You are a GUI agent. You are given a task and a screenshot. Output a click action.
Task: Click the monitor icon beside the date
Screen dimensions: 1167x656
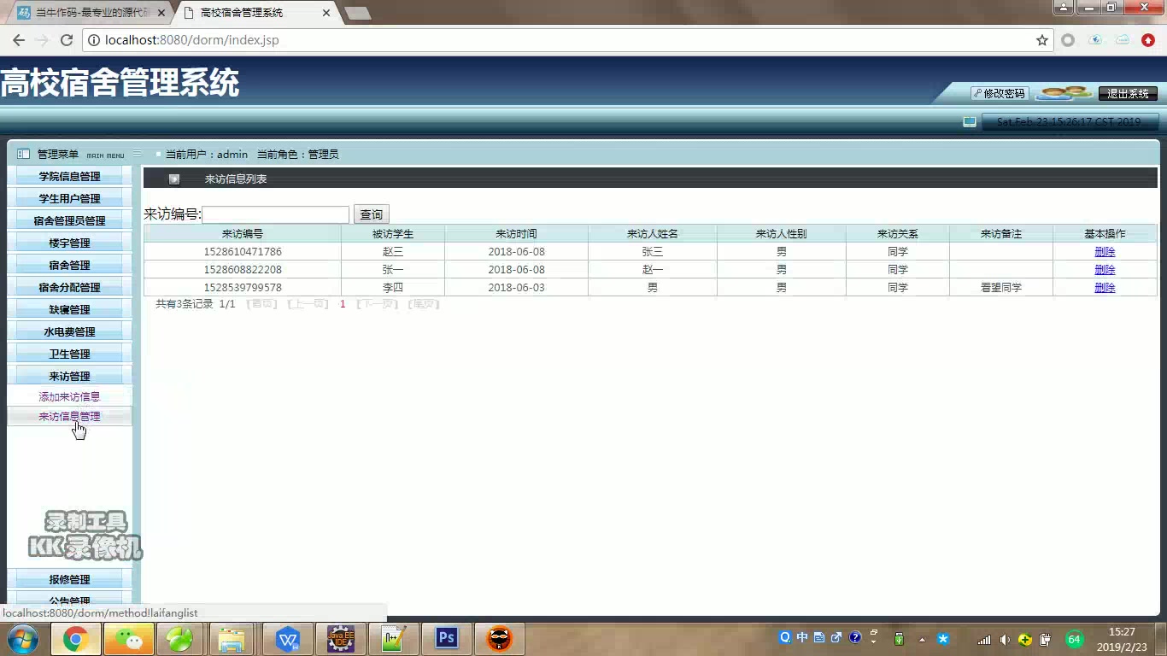[970, 121]
